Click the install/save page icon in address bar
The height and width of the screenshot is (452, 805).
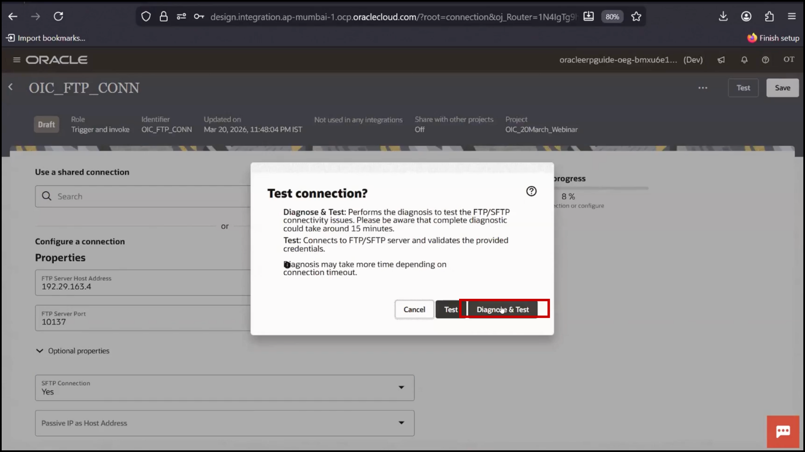589,16
